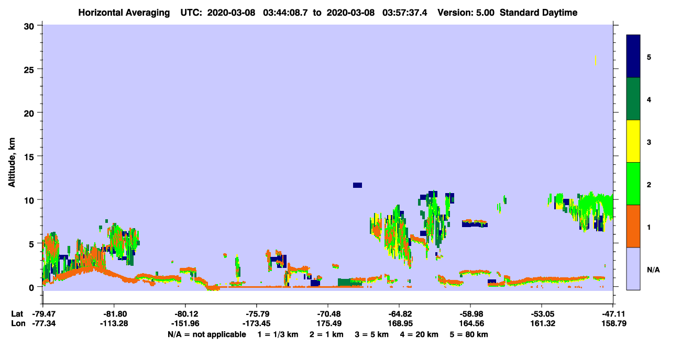
Task: Click 'Standard Daytime' in the title
Action: (539, 13)
